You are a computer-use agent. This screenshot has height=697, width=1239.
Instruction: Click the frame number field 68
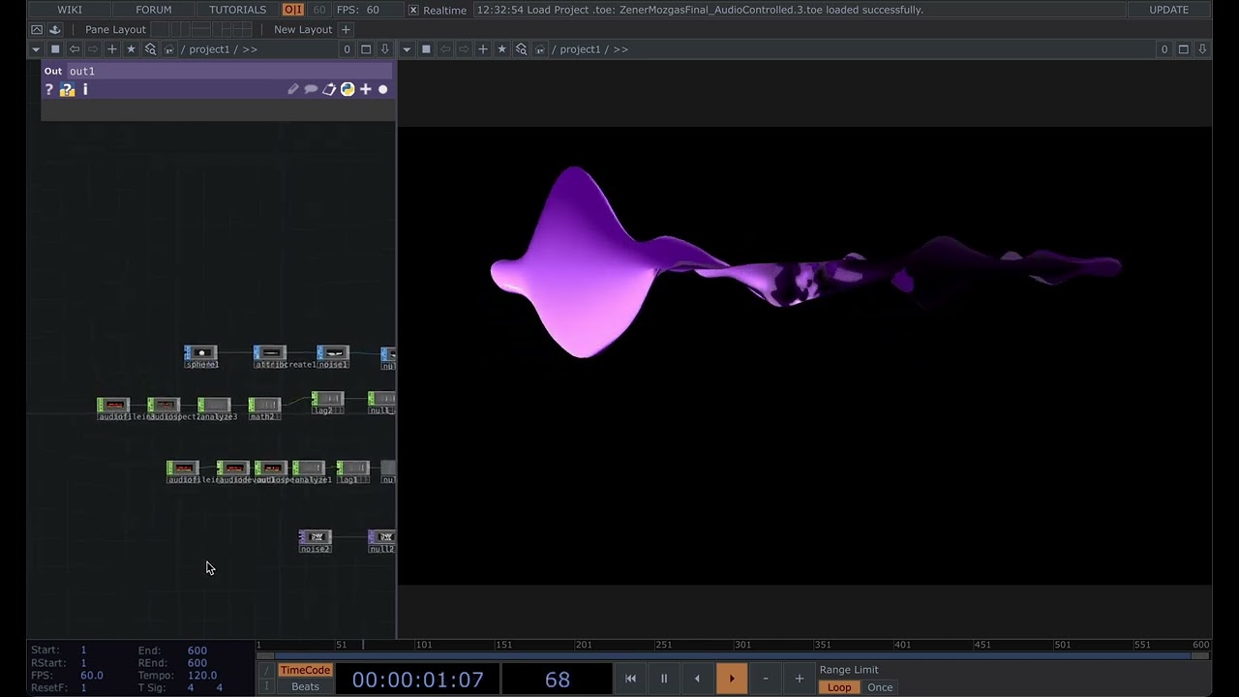click(558, 680)
